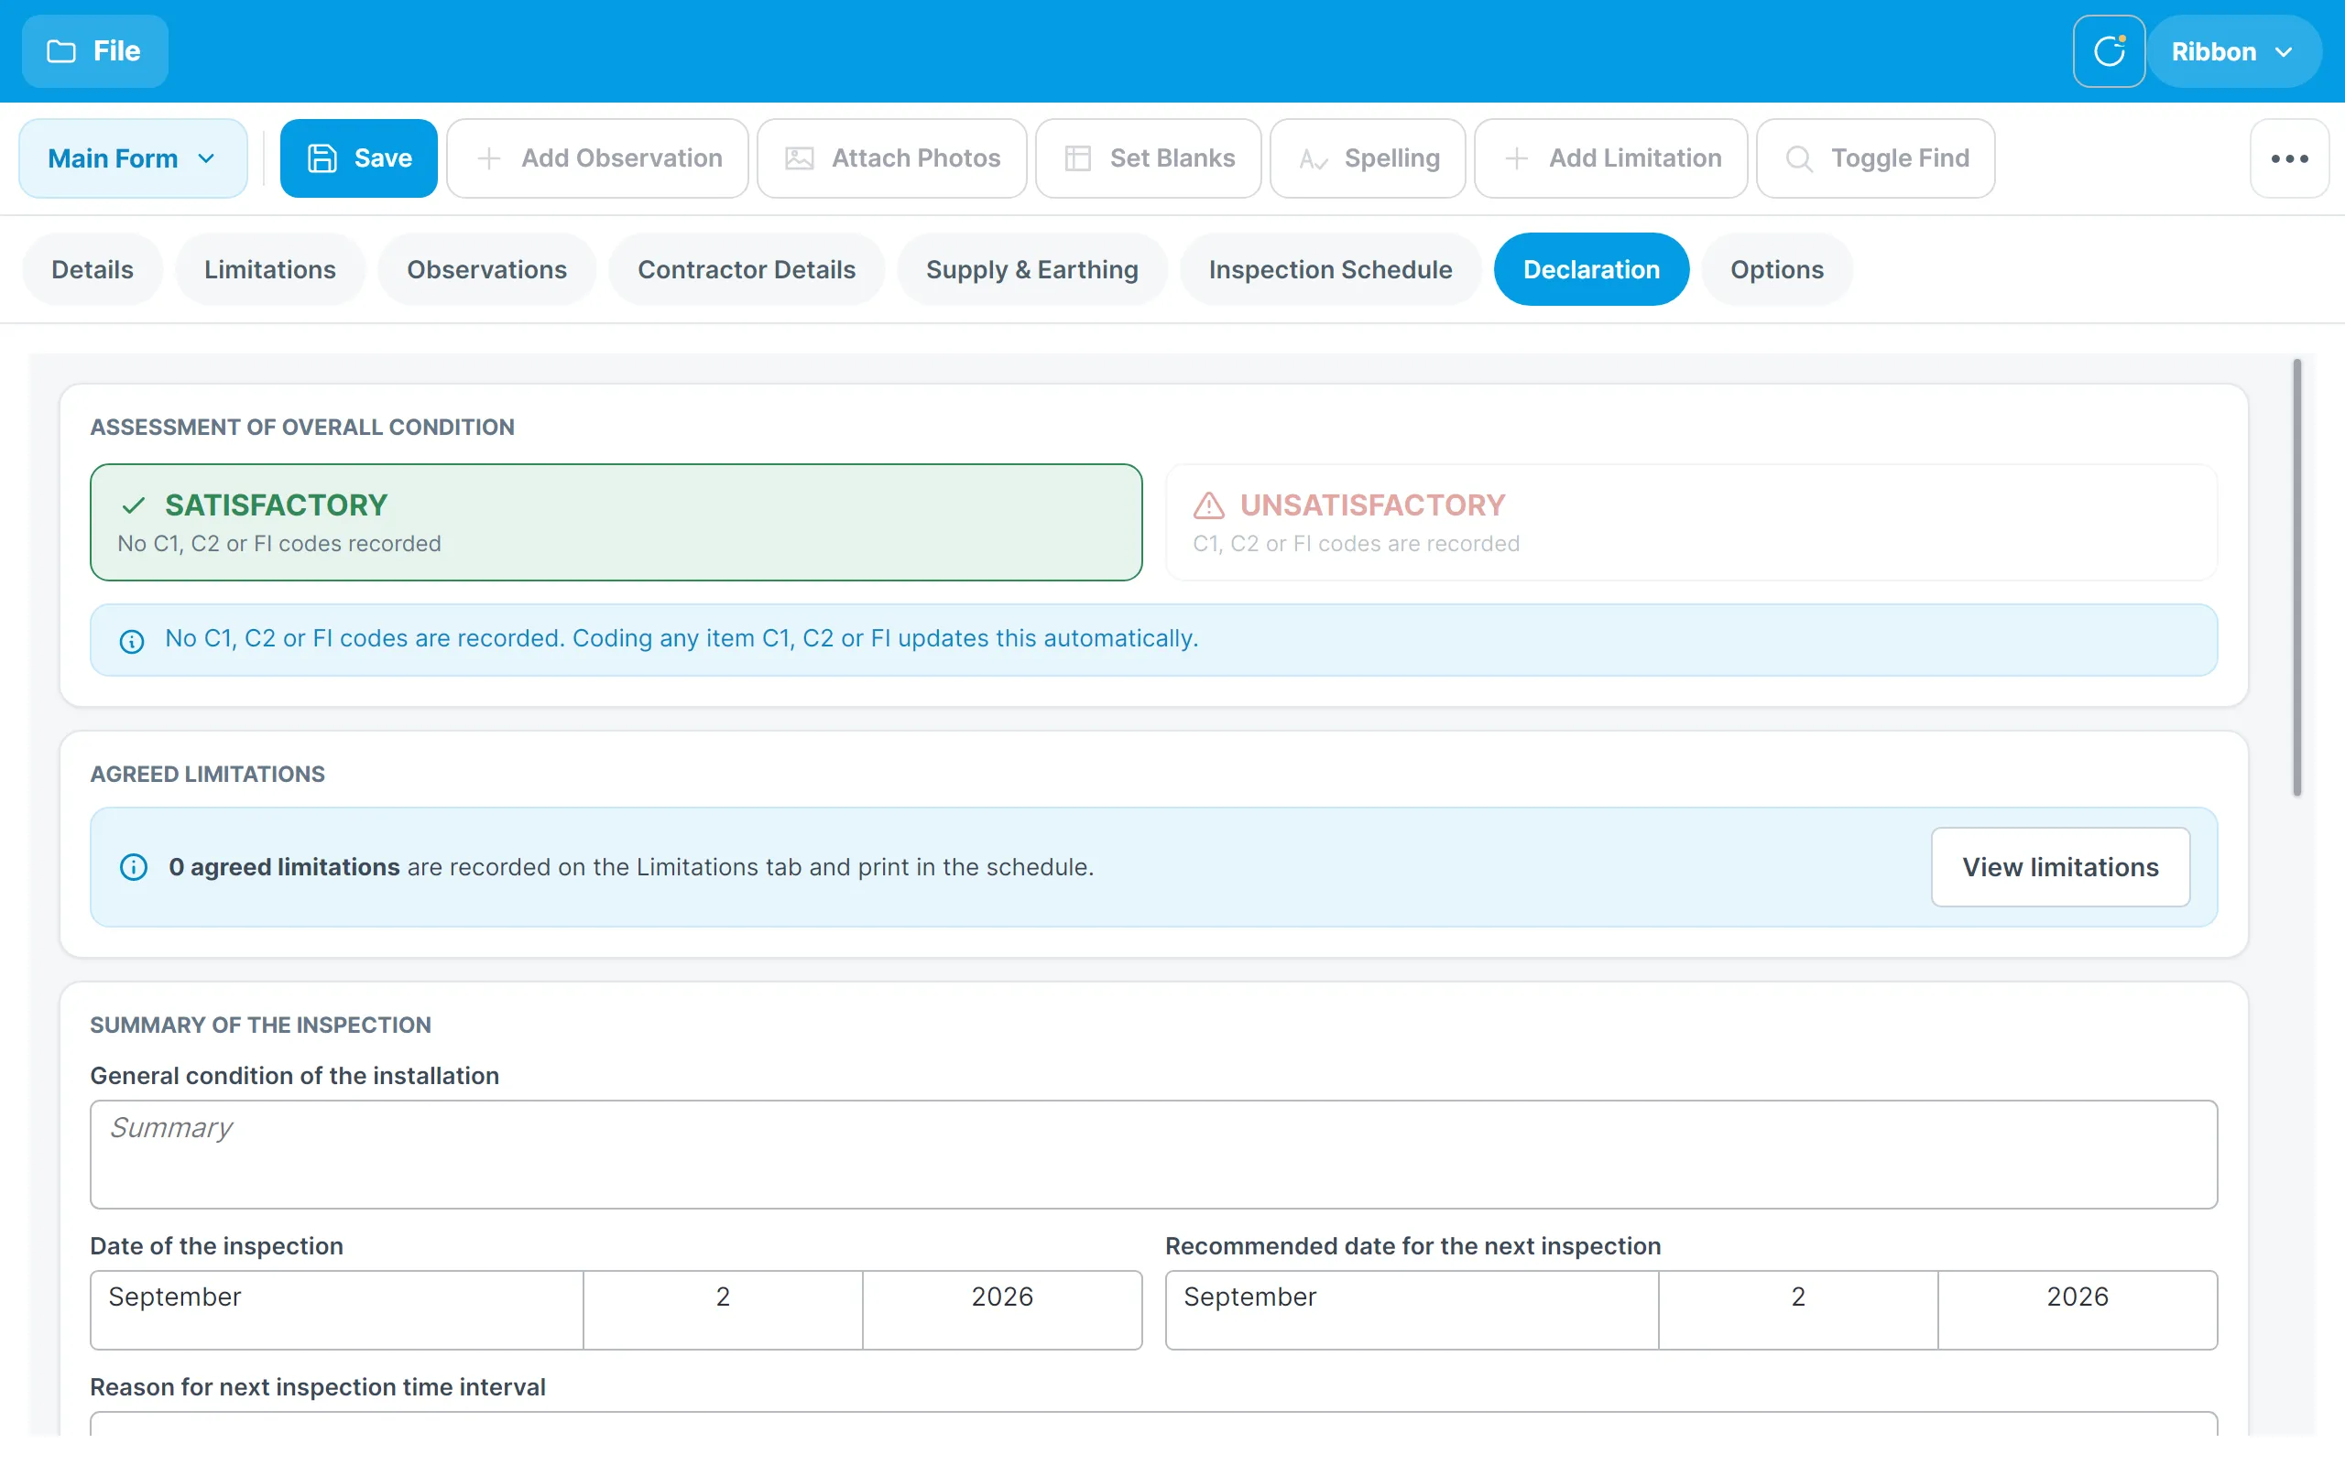Click next inspection day field
Viewport: 2345px width, 1465px height.
pyautogui.click(x=1798, y=1310)
